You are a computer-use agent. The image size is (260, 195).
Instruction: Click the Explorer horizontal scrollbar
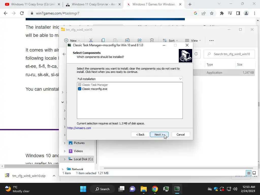178,168
